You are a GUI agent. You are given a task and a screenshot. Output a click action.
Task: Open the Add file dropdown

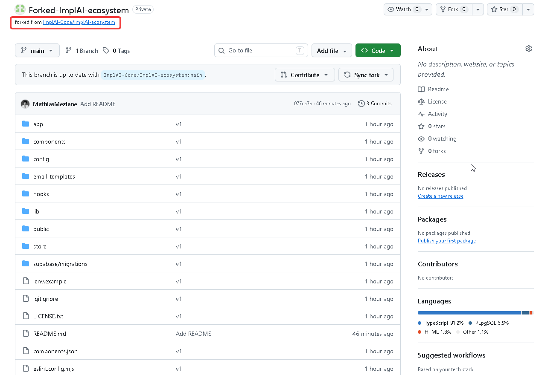click(x=332, y=51)
